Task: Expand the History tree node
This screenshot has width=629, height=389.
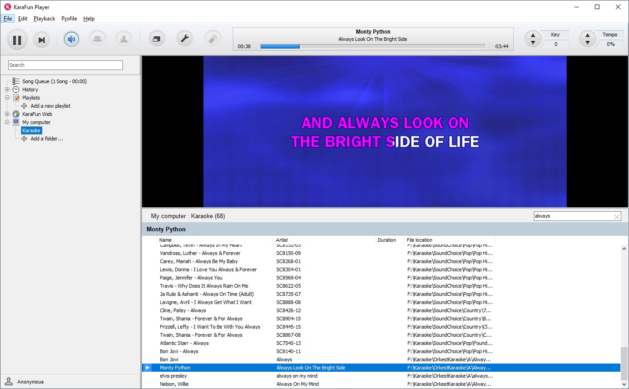Action: click(7, 90)
